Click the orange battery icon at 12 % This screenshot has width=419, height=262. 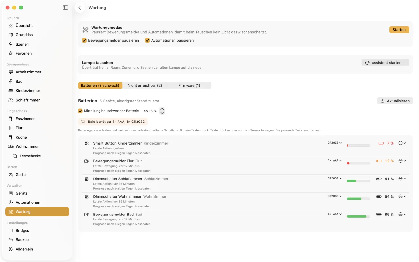point(379,161)
